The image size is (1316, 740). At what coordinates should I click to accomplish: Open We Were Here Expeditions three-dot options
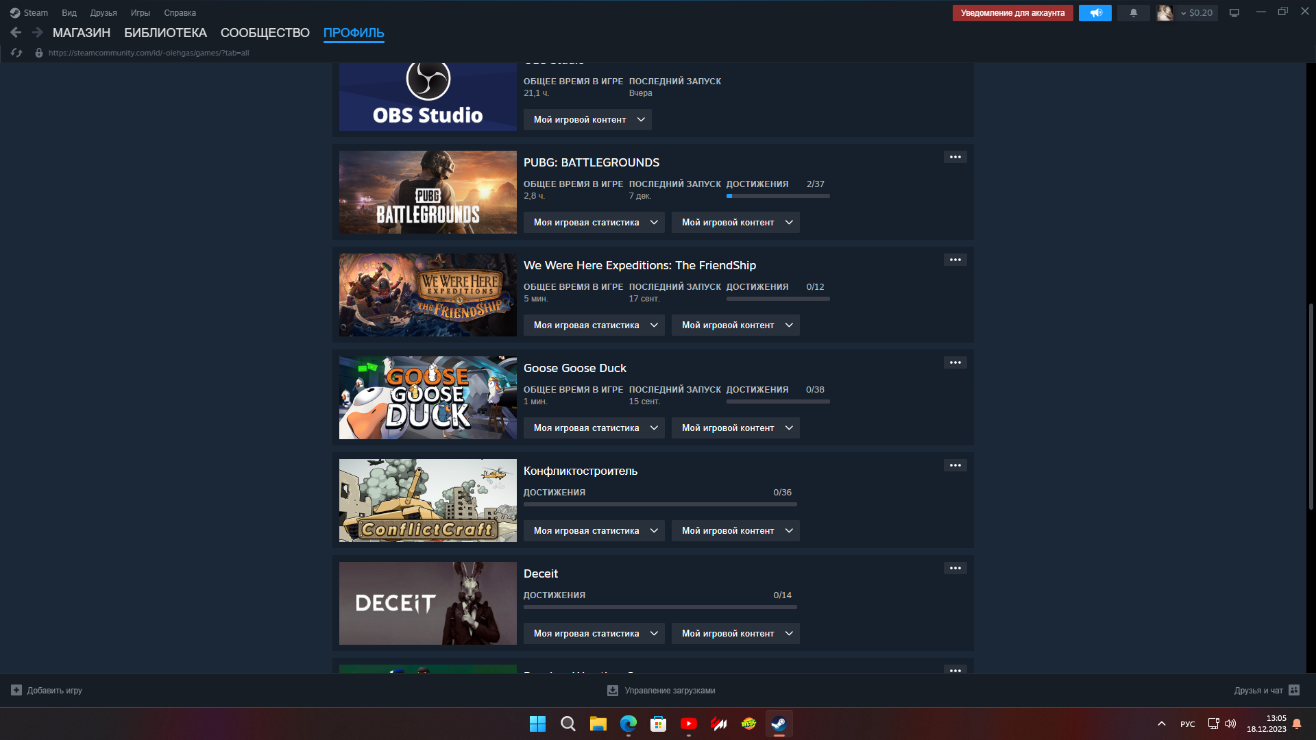955,260
